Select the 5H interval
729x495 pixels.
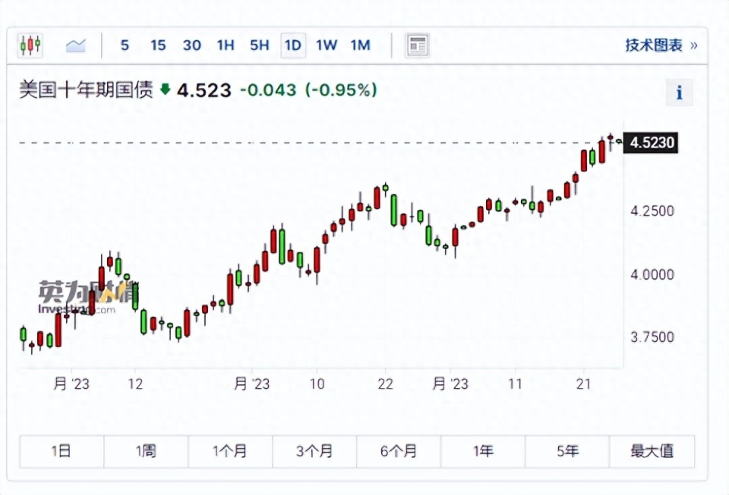coord(260,45)
